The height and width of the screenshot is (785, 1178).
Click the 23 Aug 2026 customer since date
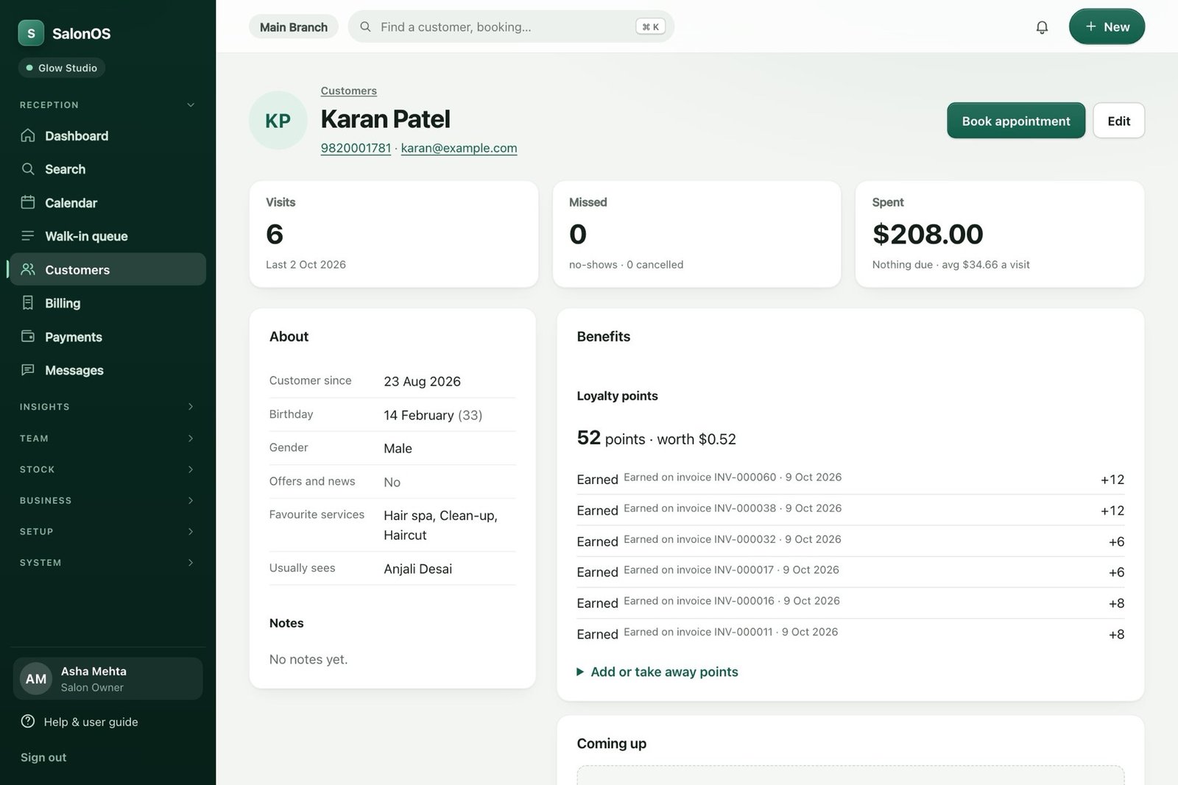[x=422, y=381]
